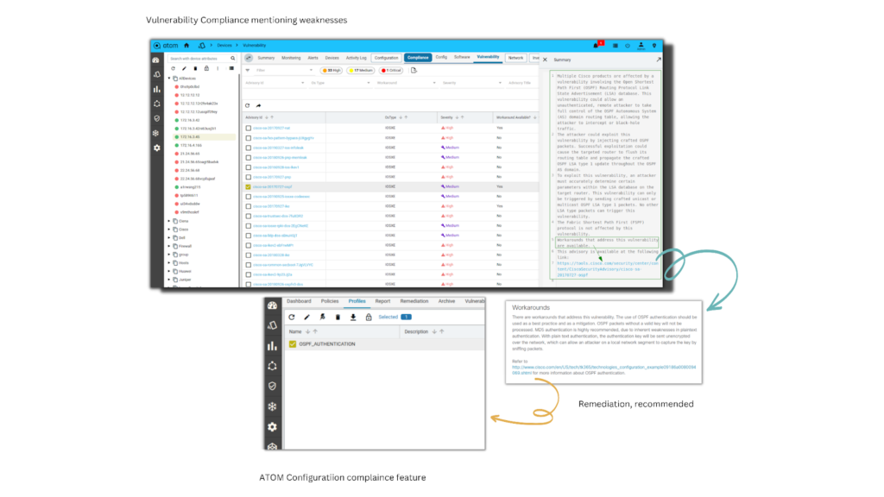884x497 pixels.
Task: Filter by the 33 High severity chip
Action: click(331, 71)
